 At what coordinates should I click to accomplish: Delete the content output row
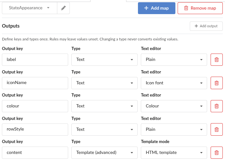click(x=217, y=153)
